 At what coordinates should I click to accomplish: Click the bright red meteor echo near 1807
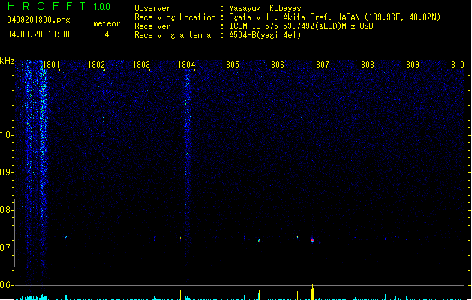click(x=312, y=240)
